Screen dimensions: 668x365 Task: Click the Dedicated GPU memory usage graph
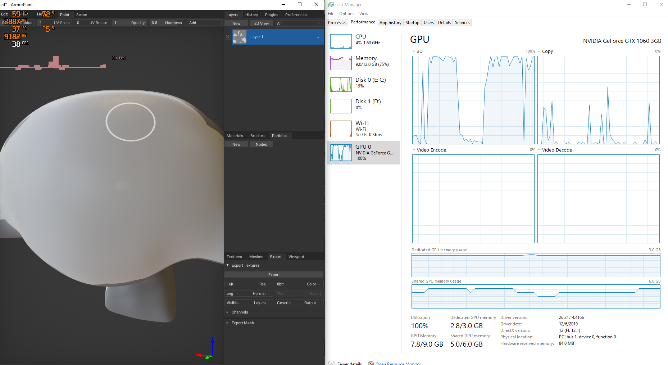536,265
